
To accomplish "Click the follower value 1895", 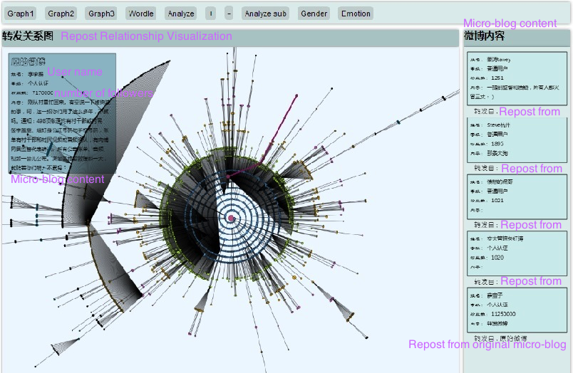I will [x=497, y=144].
